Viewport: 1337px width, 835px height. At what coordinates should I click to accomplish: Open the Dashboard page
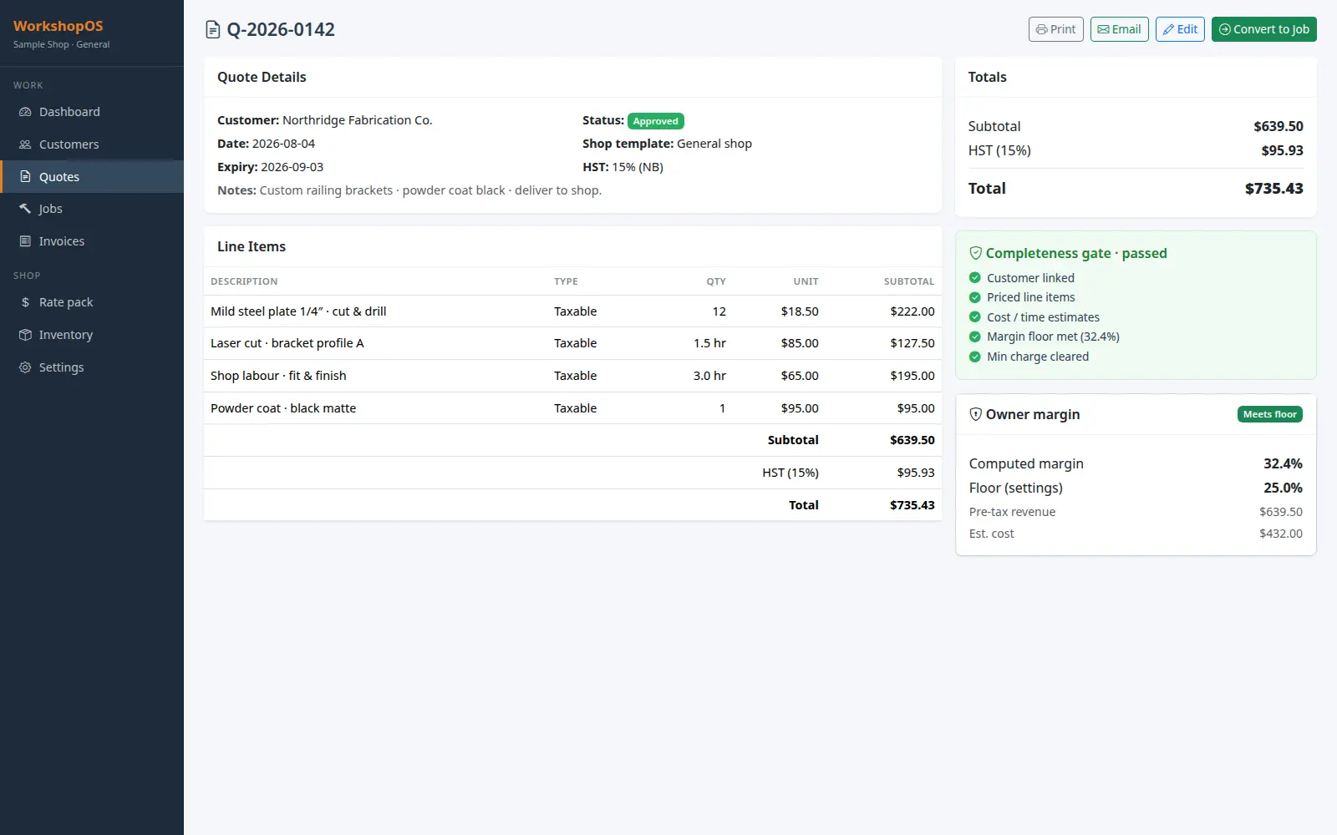(92, 112)
